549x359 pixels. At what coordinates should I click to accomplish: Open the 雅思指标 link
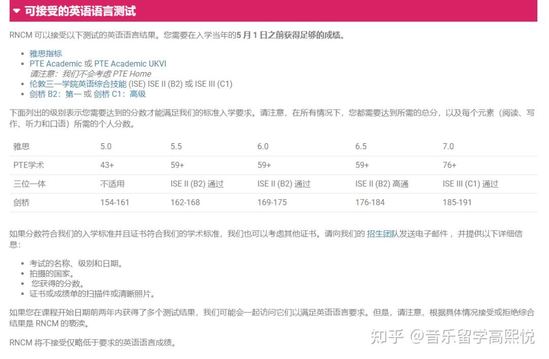[46, 53]
